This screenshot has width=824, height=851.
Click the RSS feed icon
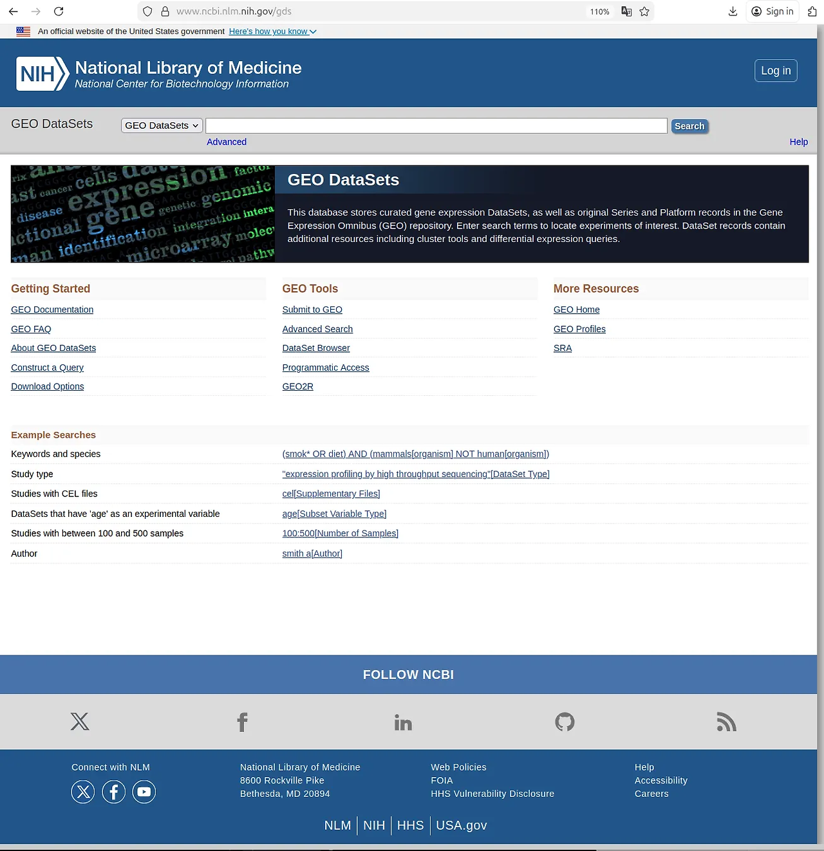pos(726,722)
